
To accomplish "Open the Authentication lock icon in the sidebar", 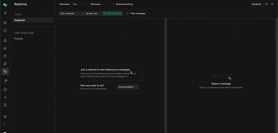I will pos(5,48).
